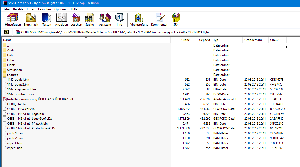
Task: Sort by the Größe column header
Action: 181,40
